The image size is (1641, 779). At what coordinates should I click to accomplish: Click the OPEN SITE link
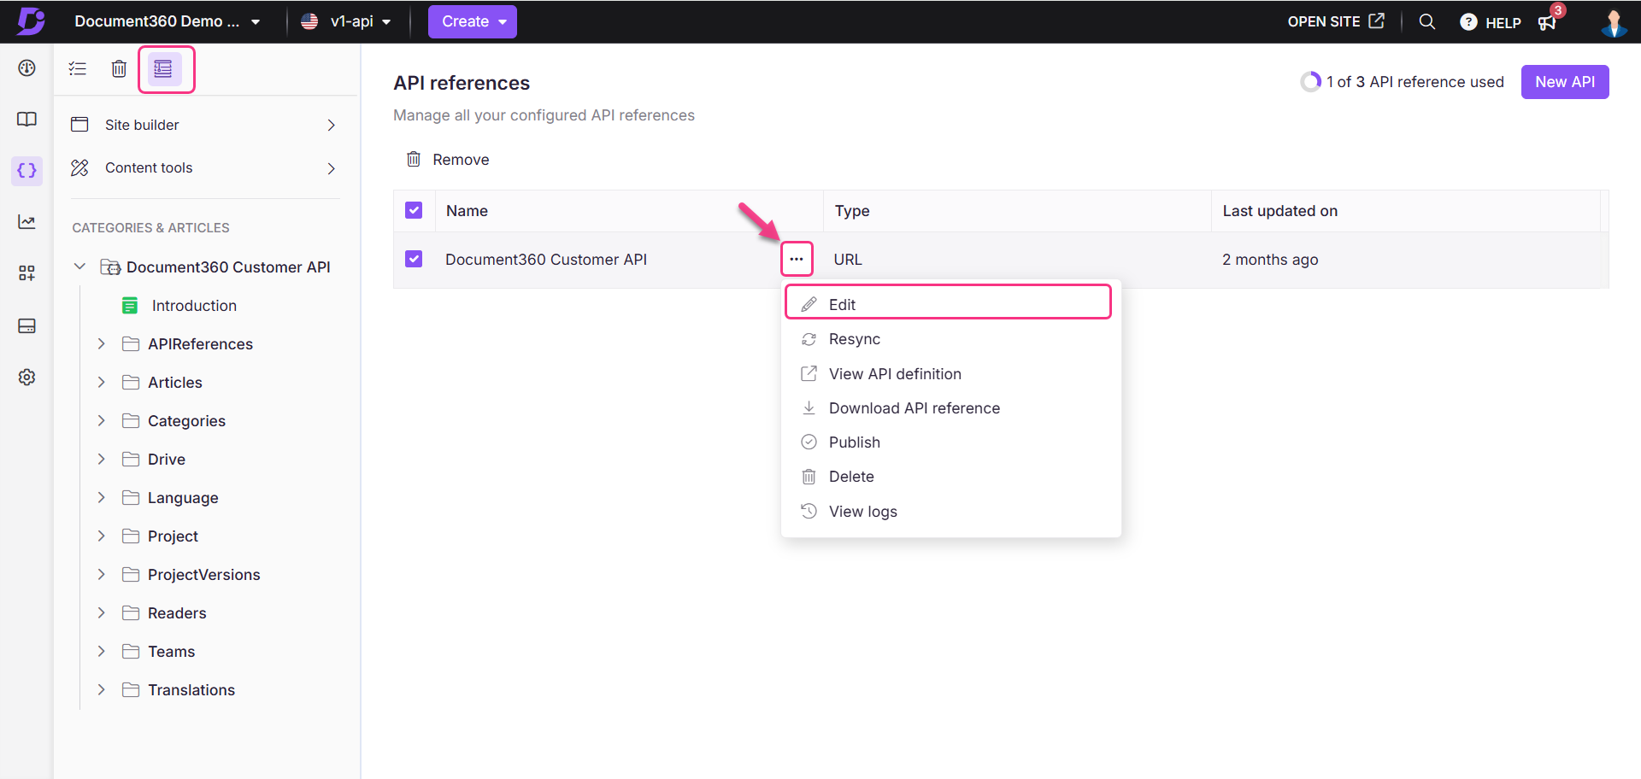(x=1336, y=21)
